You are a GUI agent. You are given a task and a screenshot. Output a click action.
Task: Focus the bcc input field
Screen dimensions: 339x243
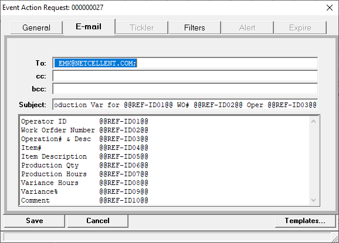tap(185, 89)
